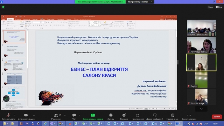Image resolution: width=224 pixels, height=126 pixels.
Task: Select slide 3 thumbnail
Action: [14, 65]
